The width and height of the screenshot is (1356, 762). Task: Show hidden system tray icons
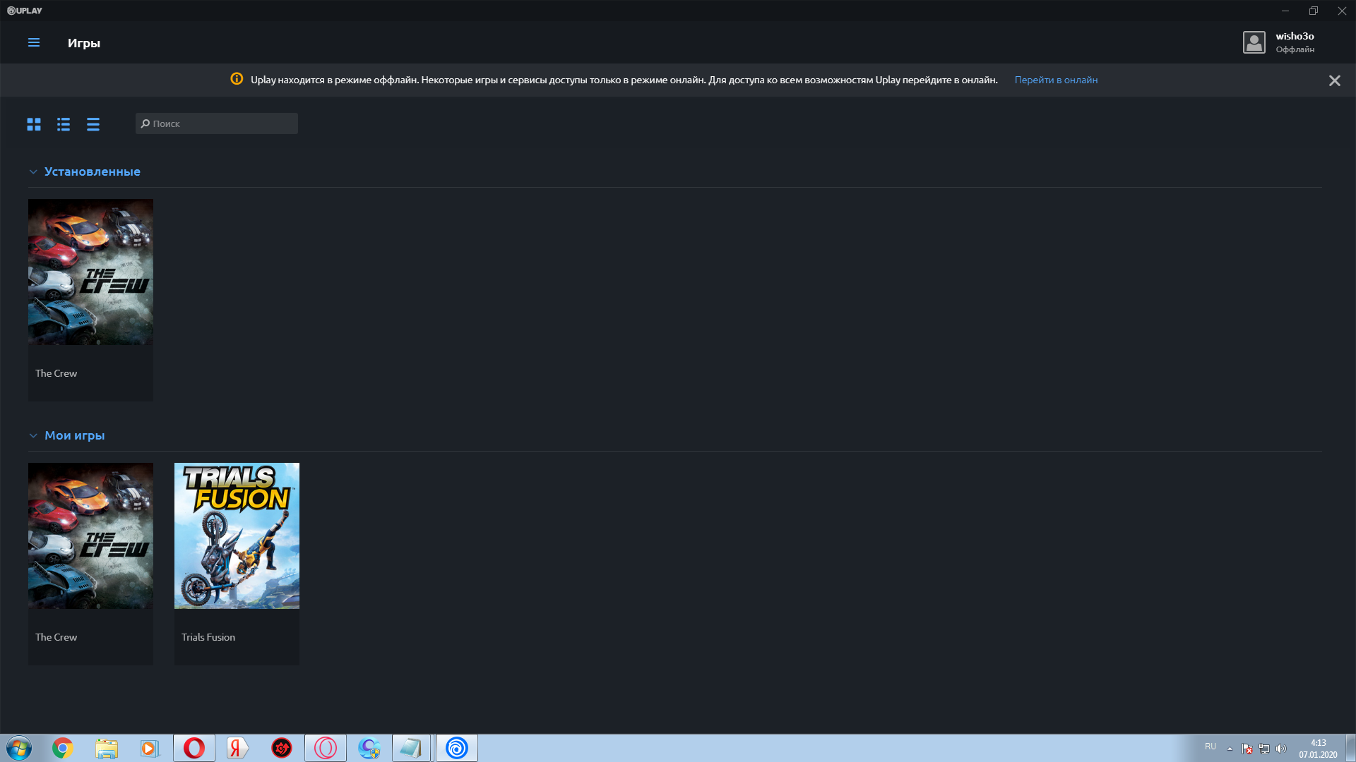(1230, 749)
